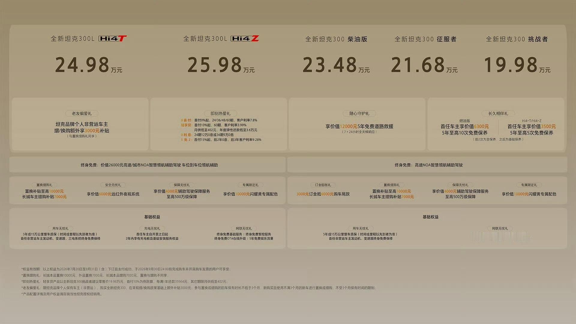The width and height of the screenshot is (576, 324).
Task: Click the 随心守护礼 pill label
Action: (359, 113)
